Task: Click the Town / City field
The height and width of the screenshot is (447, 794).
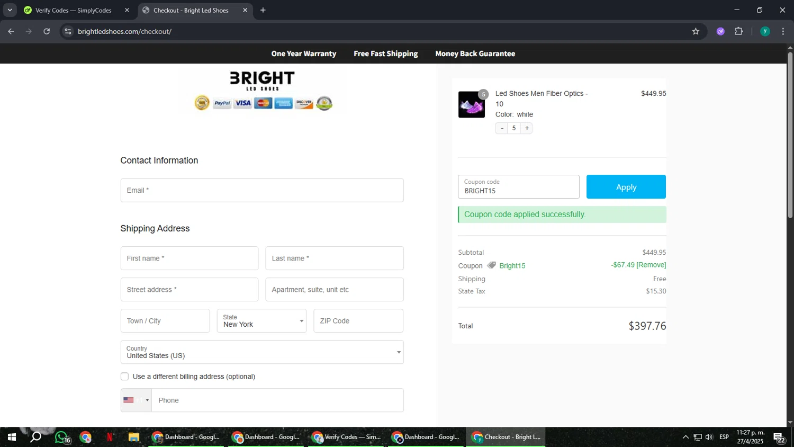Action: tap(165, 321)
